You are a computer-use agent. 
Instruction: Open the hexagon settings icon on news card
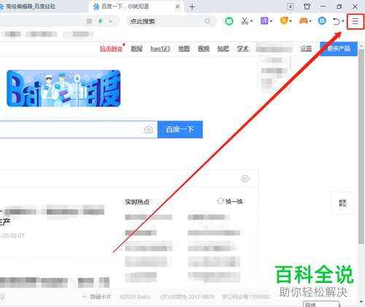click(245, 179)
